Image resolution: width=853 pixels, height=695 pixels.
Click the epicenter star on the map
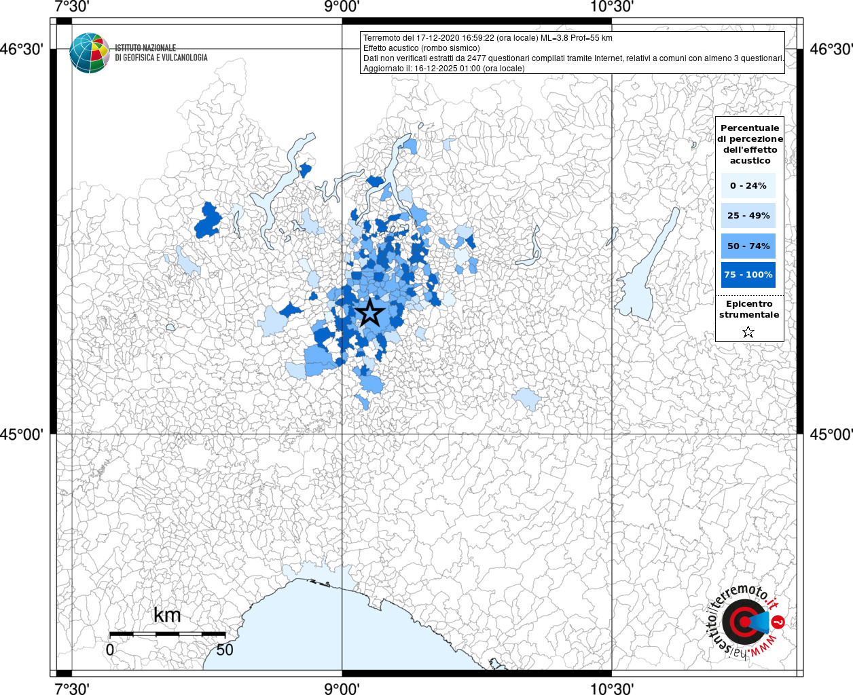click(370, 313)
